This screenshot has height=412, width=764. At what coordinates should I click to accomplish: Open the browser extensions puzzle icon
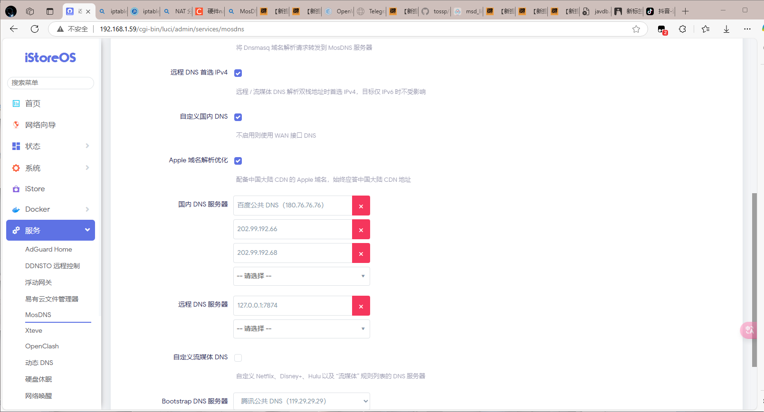coord(682,29)
